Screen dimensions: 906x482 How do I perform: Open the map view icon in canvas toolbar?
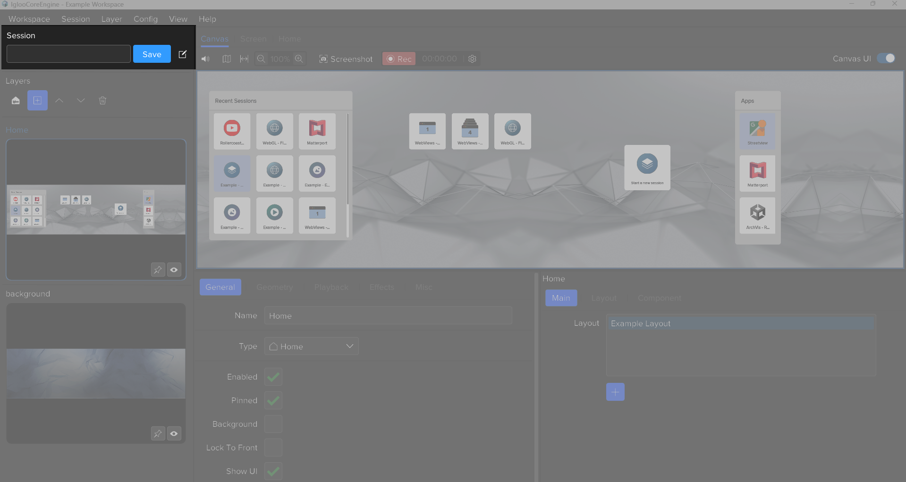pos(226,59)
